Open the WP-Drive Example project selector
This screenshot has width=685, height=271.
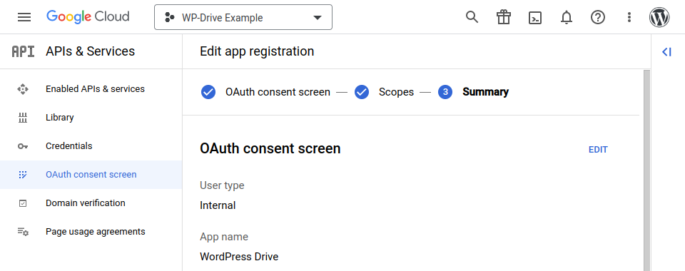tap(243, 17)
